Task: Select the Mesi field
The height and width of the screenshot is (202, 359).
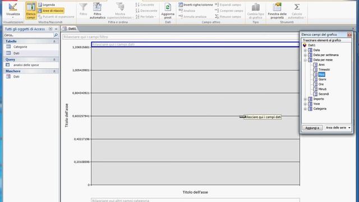Action: tap(321, 75)
